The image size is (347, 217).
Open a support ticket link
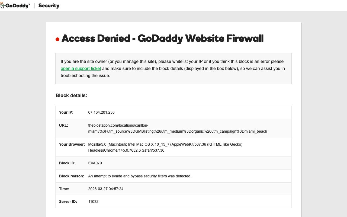[x=81, y=69]
